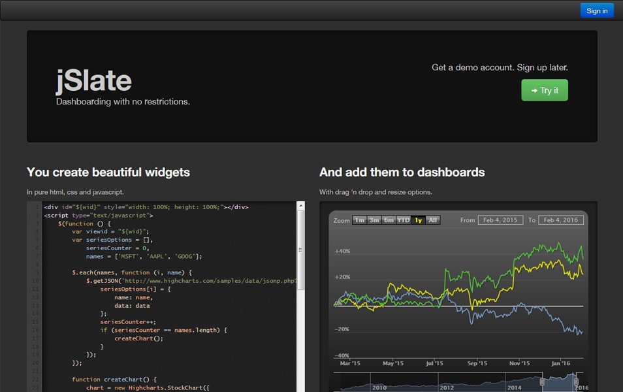Click the From date field Feb 4, 2015
This screenshot has height=392, width=623.
[x=500, y=220]
